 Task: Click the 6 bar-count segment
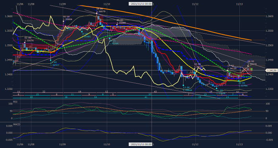[243, 95]
